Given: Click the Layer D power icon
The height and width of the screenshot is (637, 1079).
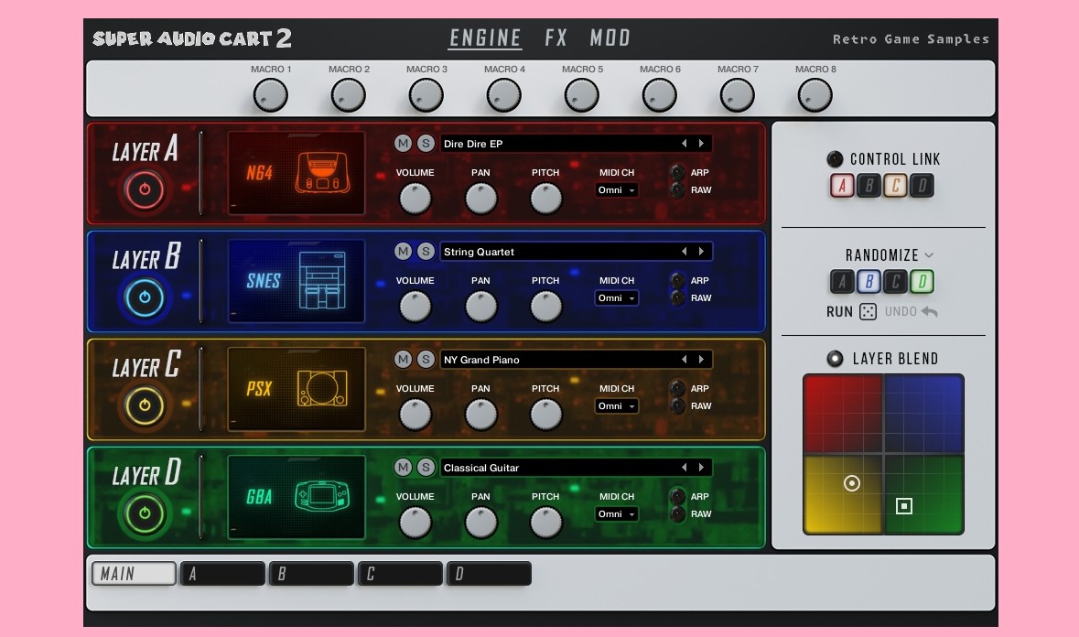Looking at the screenshot, I should pyautogui.click(x=145, y=513).
